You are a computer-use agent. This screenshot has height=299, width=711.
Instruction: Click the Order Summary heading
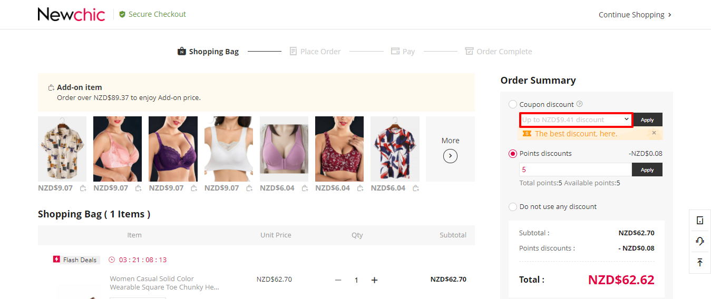click(x=538, y=81)
